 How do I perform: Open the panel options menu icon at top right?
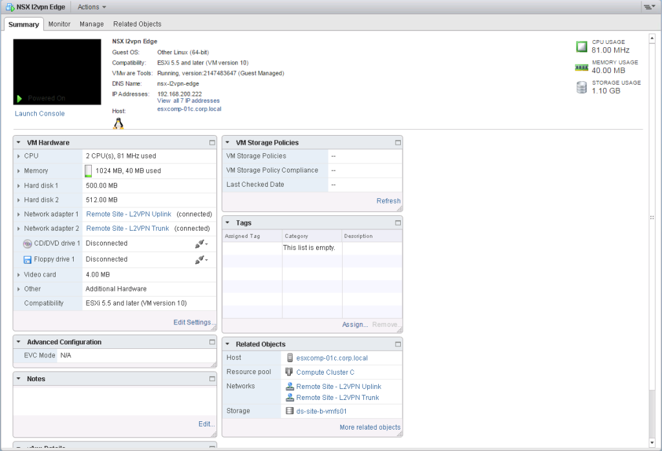[x=649, y=6]
